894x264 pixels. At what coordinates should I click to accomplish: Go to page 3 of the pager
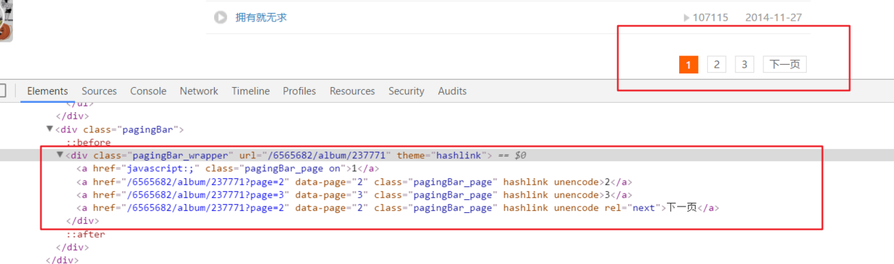744,65
